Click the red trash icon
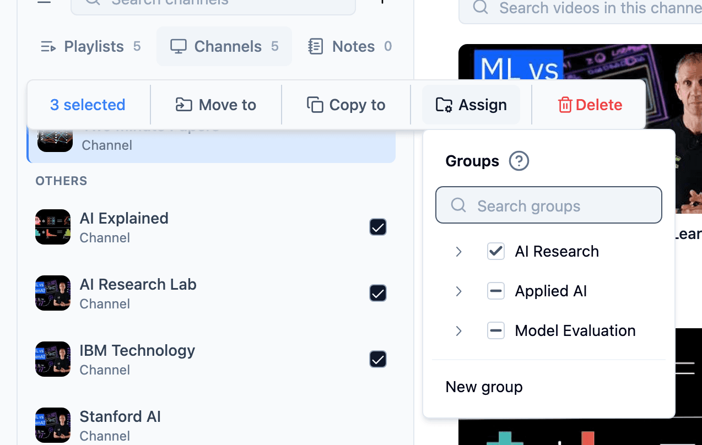The width and height of the screenshot is (702, 445). point(565,105)
